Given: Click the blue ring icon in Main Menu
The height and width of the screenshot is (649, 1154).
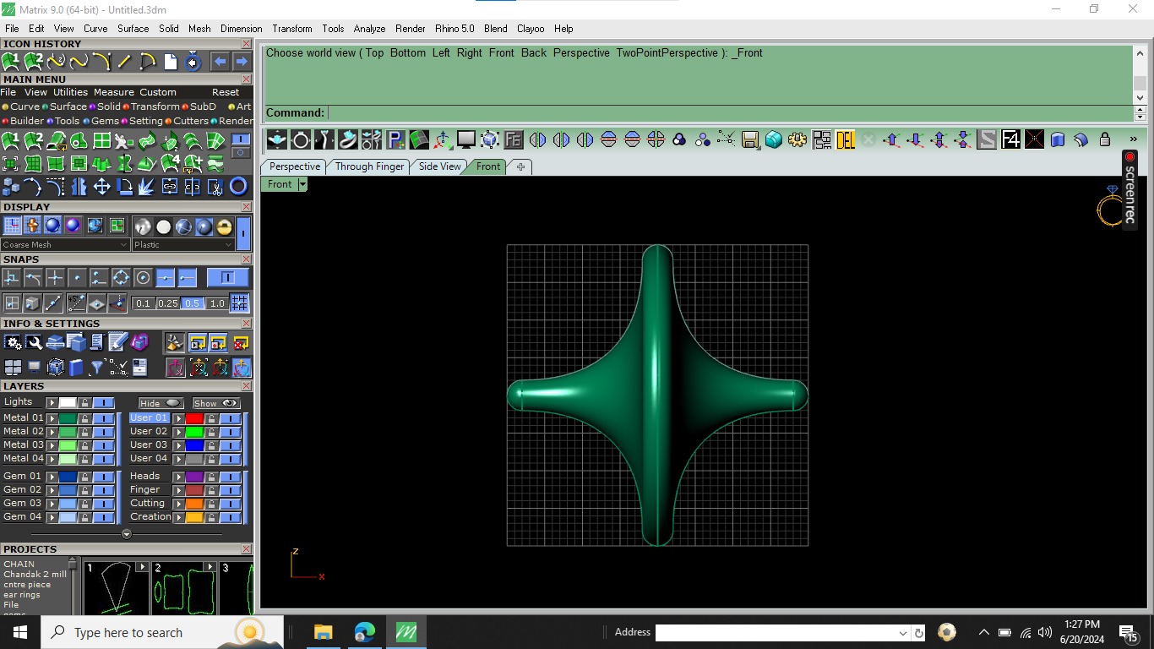Looking at the screenshot, I should [238, 187].
